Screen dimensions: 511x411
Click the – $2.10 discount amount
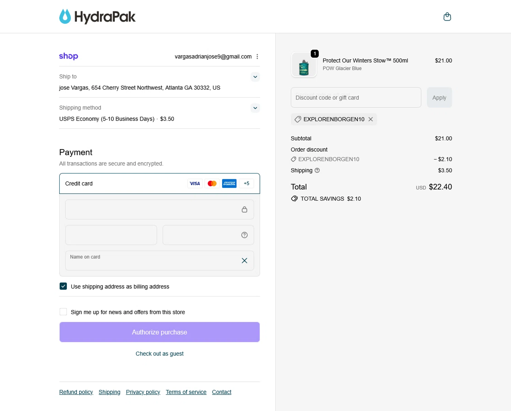(443, 159)
